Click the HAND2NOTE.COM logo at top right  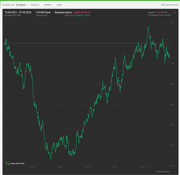[x=170, y=5]
